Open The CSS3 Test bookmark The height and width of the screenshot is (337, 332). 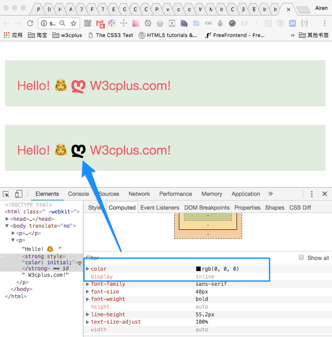pyautogui.click(x=111, y=35)
